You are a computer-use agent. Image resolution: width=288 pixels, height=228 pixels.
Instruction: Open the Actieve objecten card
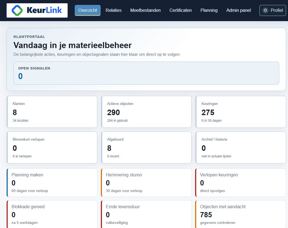point(146,112)
